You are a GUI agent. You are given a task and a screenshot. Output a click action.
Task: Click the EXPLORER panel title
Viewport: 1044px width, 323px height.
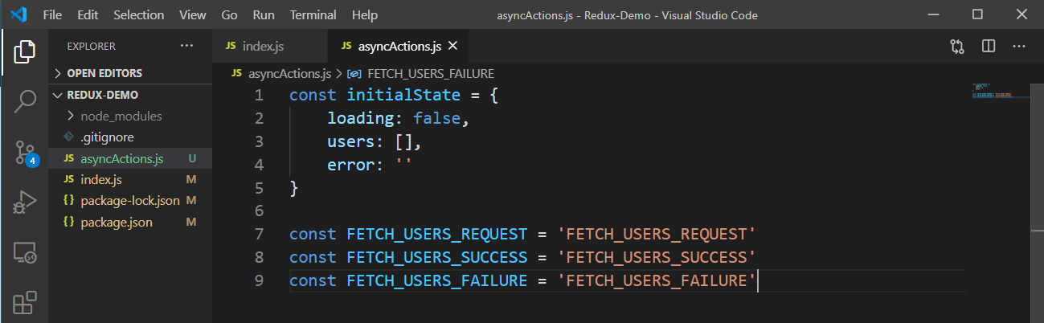click(x=91, y=47)
